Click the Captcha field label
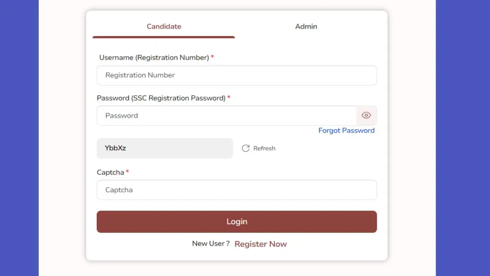 click(x=110, y=173)
